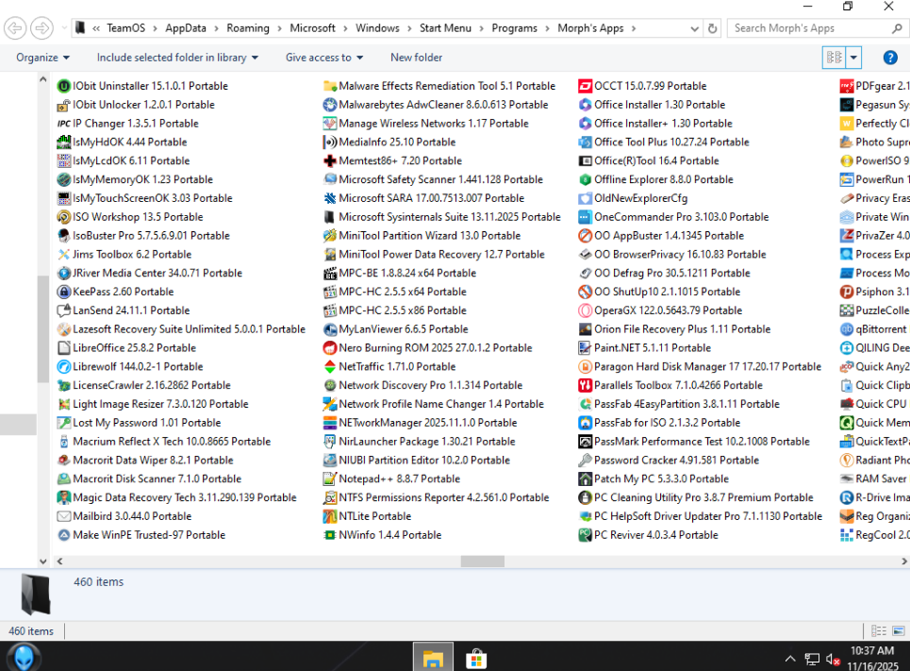Select Lazesoft Recovery Suite Unlimited 5.0.0.1 Portable
910x671 pixels.
(x=181, y=329)
